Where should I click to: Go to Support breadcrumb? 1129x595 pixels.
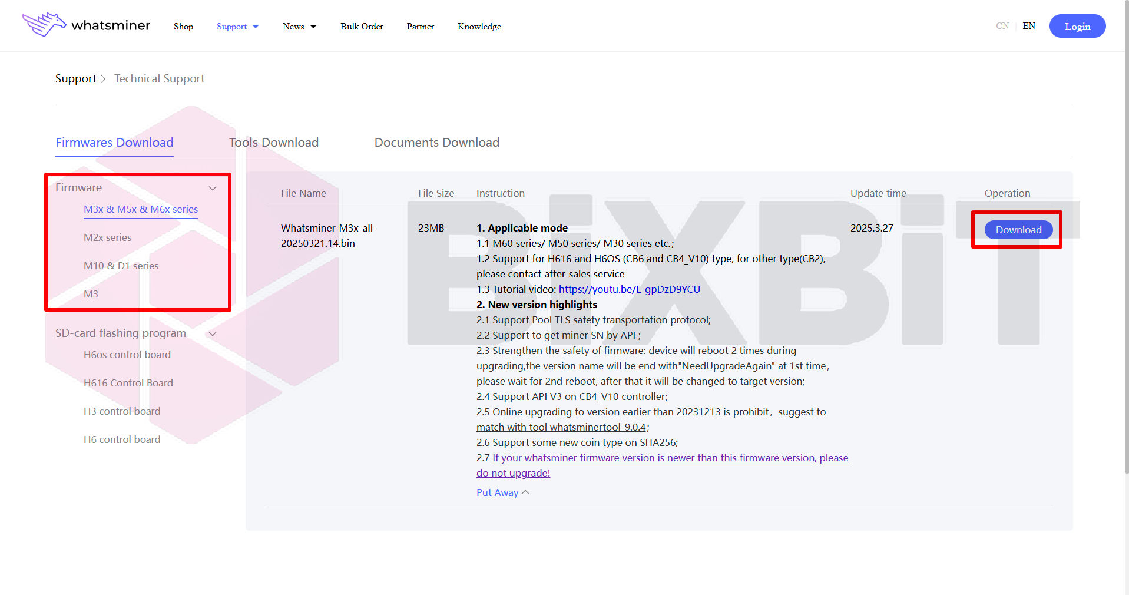pos(76,78)
